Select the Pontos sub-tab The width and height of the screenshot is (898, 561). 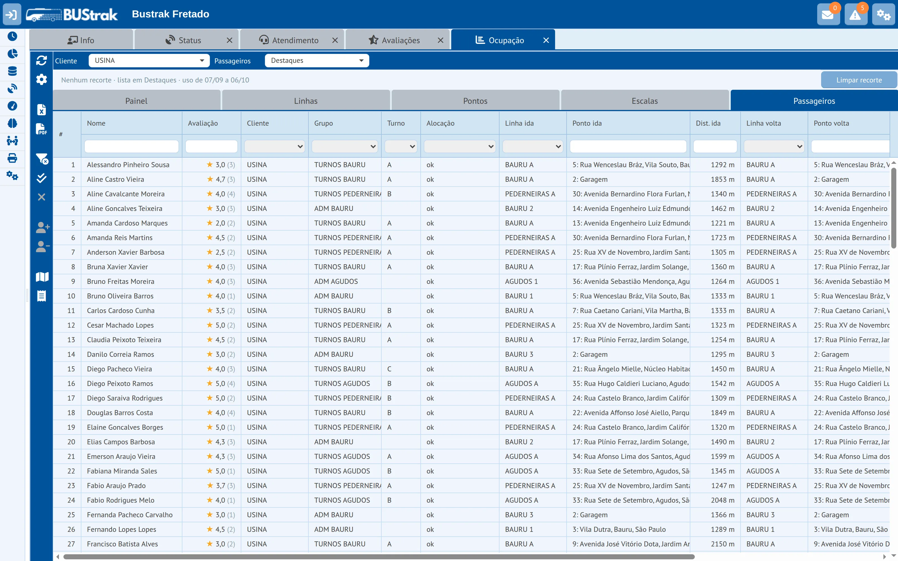pyautogui.click(x=475, y=100)
